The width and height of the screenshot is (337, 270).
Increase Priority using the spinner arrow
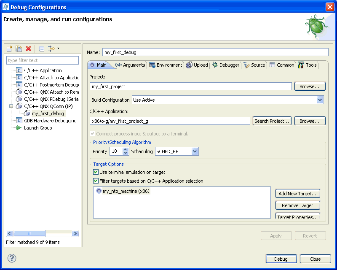point(125,149)
